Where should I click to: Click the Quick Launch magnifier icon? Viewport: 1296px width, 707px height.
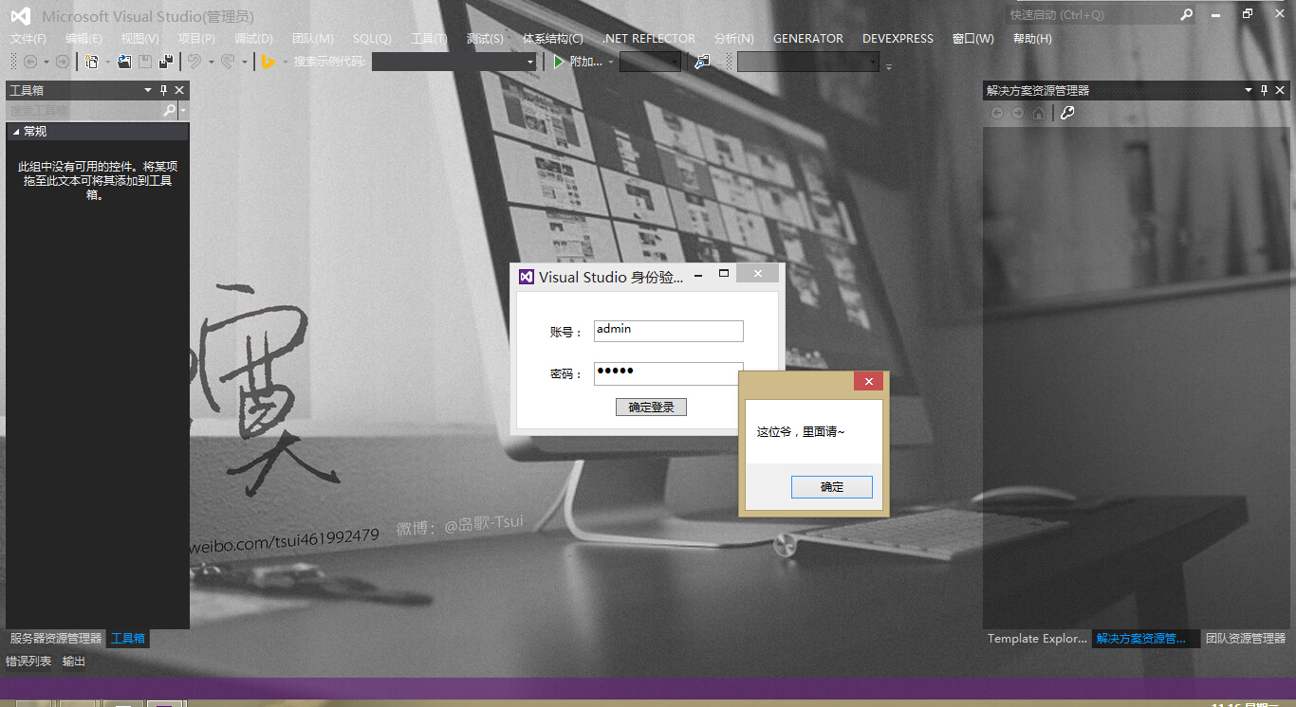point(1186,15)
